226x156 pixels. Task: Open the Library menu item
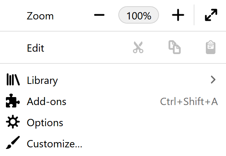[x=42, y=80]
